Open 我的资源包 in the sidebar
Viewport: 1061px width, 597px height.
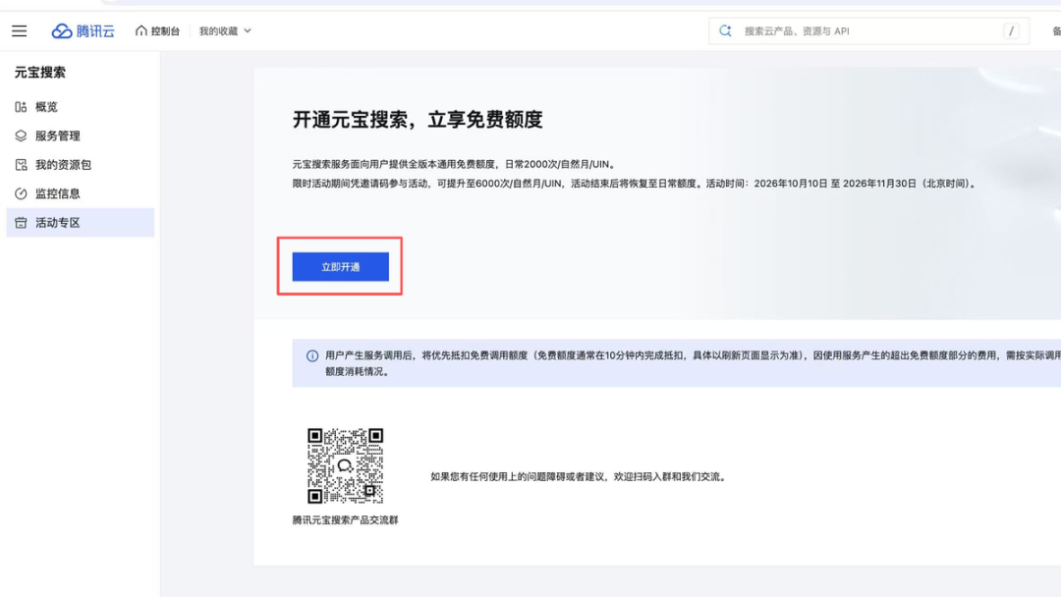(x=80, y=165)
